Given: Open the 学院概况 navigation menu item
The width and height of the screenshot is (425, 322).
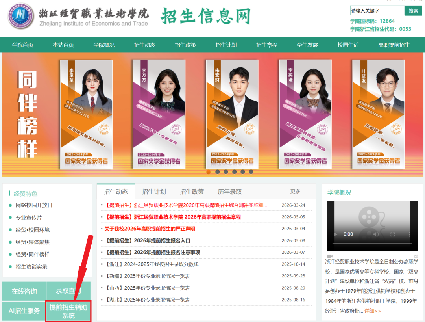Looking at the screenshot, I should tap(104, 45).
